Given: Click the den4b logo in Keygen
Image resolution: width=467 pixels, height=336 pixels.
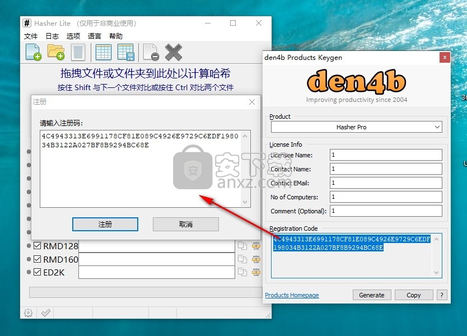Looking at the screenshot, I should coord(357,81).
